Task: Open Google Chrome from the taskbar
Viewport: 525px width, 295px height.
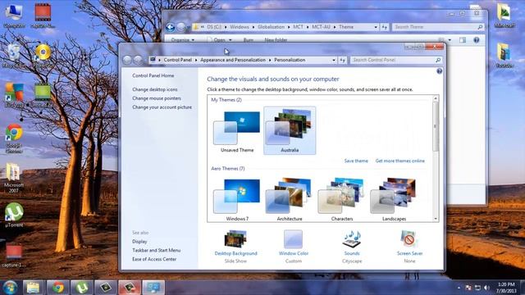Action: (x=57, y=288)
